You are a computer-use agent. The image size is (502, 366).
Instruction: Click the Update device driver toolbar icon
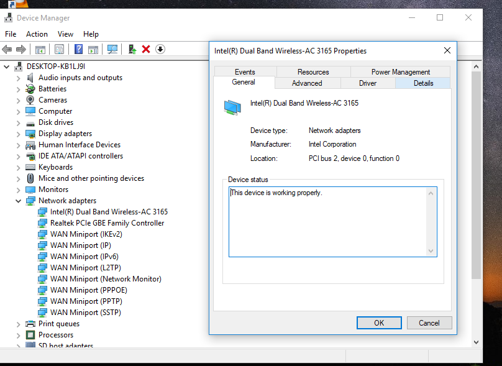coord(132,49)
